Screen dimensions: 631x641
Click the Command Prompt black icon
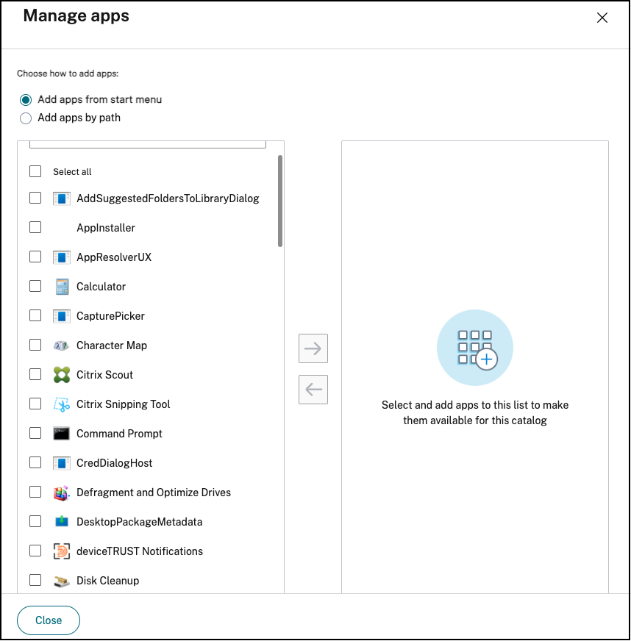[x=62, y=433]
